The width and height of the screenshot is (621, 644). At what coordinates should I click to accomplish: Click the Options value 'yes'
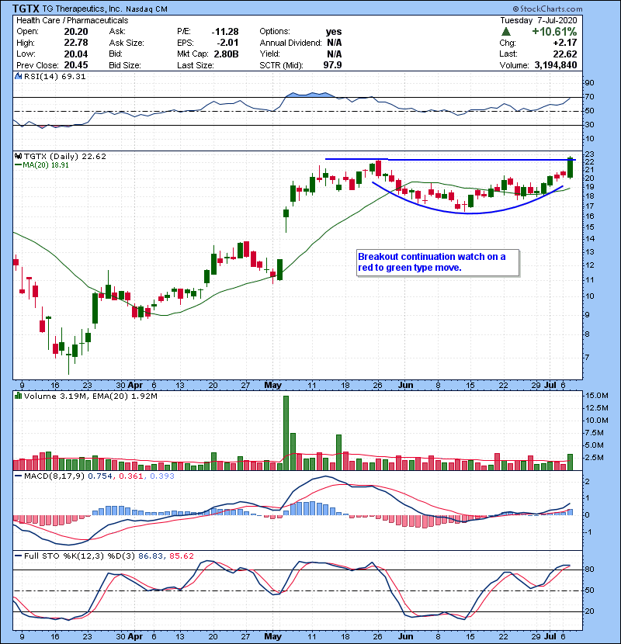(334, 32)
